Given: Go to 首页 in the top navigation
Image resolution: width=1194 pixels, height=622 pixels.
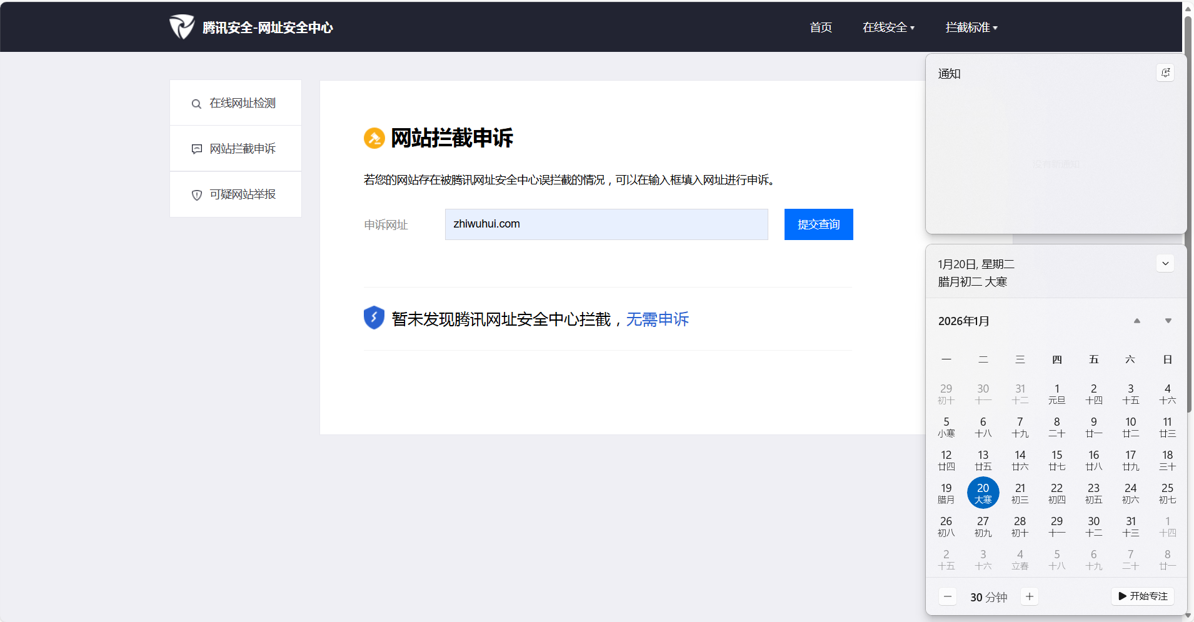Looking at the screenshot, I should 821,28.
